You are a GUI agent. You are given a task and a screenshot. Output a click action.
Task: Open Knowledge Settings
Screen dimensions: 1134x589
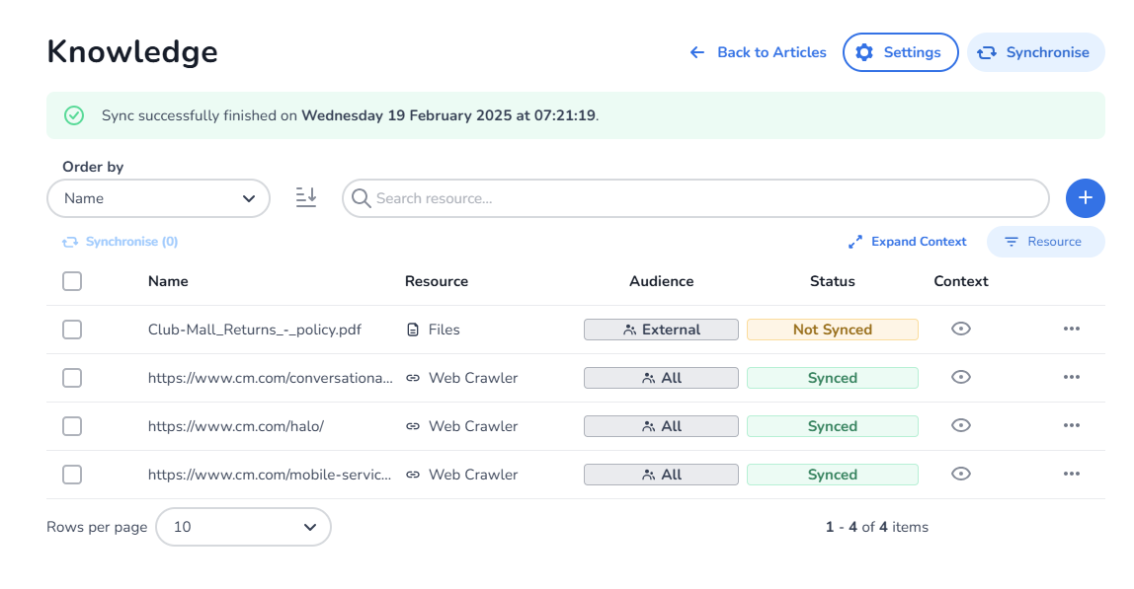point(900,52)
